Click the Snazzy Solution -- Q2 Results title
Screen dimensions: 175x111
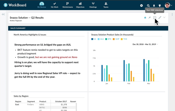point(27,18)
